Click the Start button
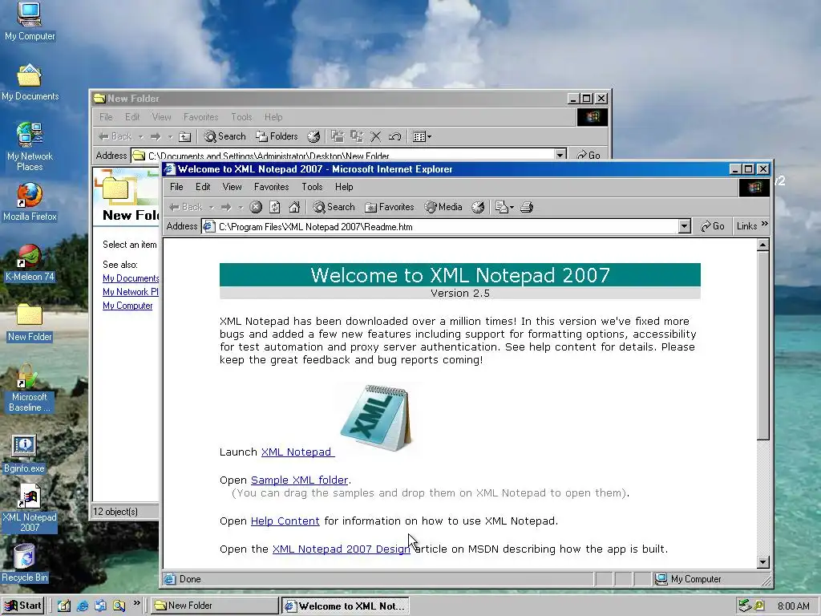The width and height of the screenshot is (821, 616). click(x=22, y=606)
